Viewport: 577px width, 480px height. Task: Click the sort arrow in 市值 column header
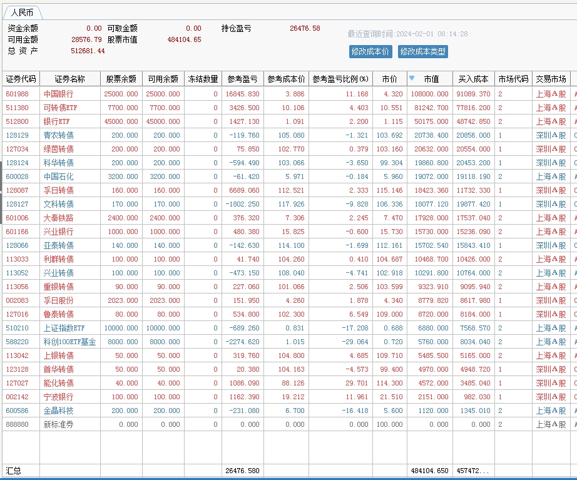[x=412, y=79]
